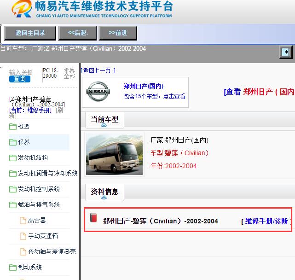Open 郑州日产(国内) brand link

pos(144,86)
